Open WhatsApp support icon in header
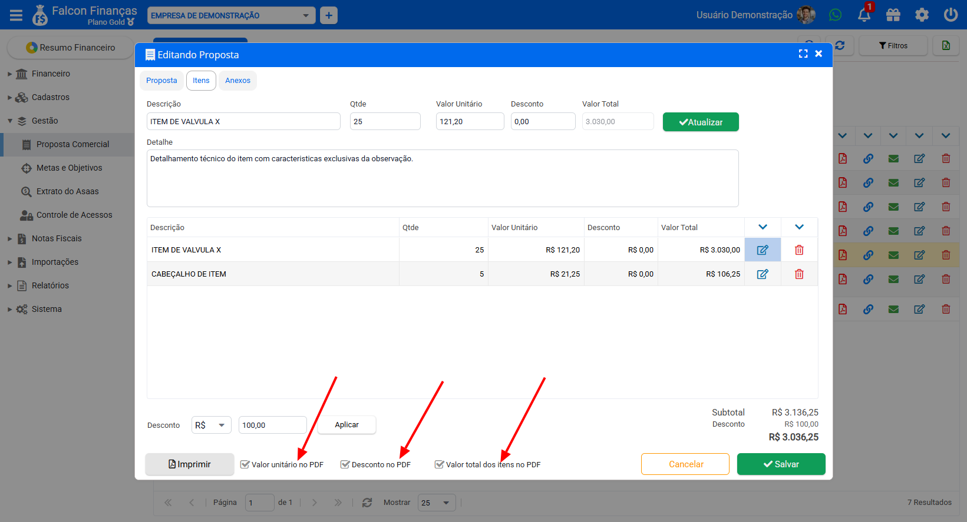The width and height of the screenshot is (967, 522). [x=835, y=15]
